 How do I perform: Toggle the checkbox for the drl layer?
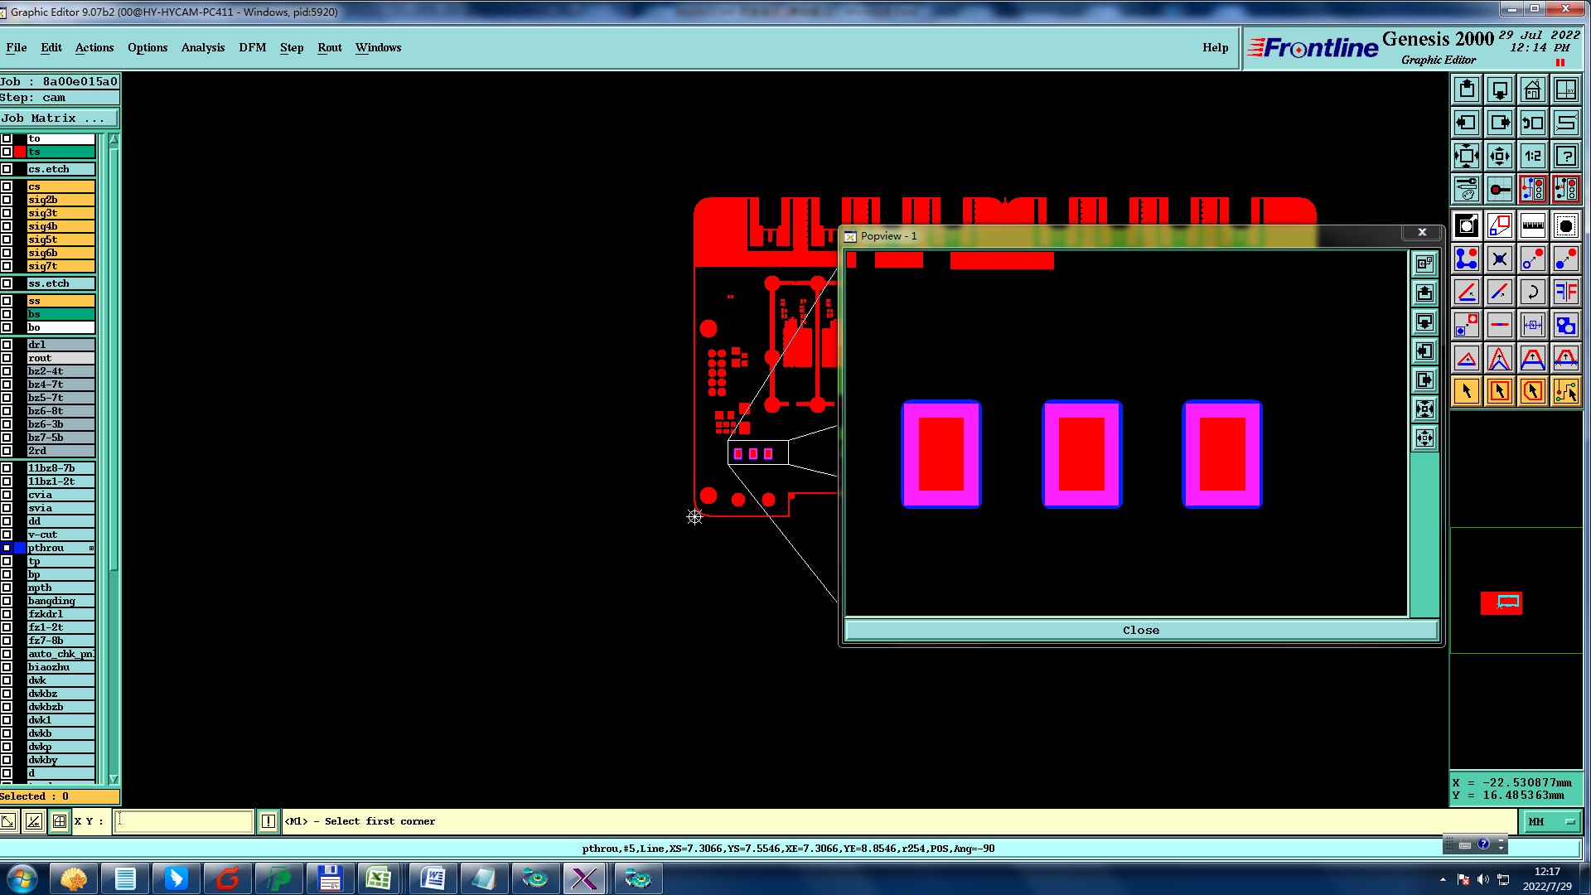coord(7,345)
